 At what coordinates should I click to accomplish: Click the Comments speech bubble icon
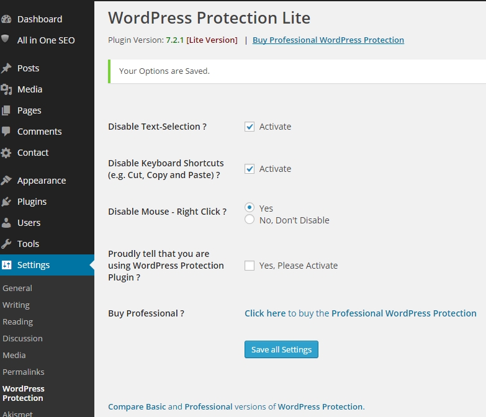[x=6, y=132]
